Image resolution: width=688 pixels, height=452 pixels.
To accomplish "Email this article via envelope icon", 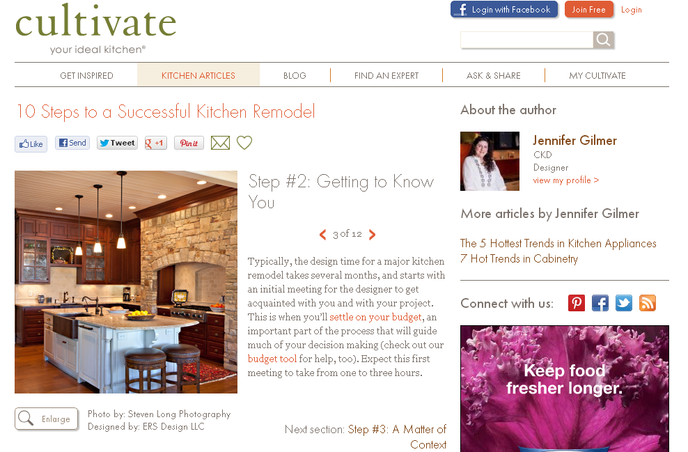I will tap(220, 143).
